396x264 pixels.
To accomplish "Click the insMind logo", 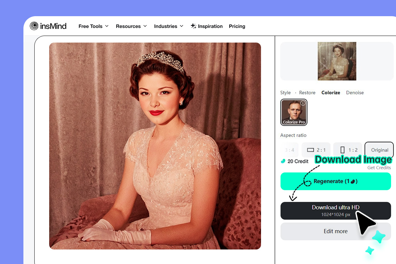I will 48,26.
